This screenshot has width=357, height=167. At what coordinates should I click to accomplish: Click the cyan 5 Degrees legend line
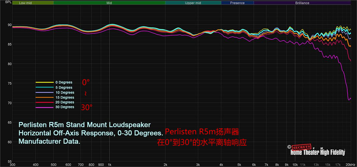[x=44, y=88]
